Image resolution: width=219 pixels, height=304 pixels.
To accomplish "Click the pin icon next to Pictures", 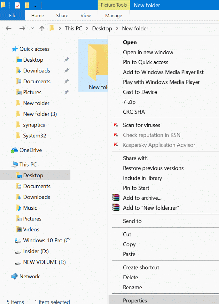I will [x=67, y=92].
